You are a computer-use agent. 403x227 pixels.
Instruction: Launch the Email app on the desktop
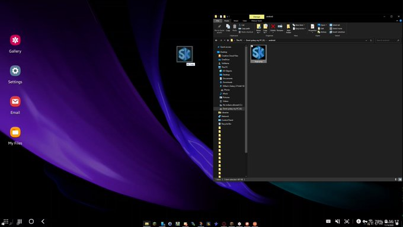click(15, 105)
